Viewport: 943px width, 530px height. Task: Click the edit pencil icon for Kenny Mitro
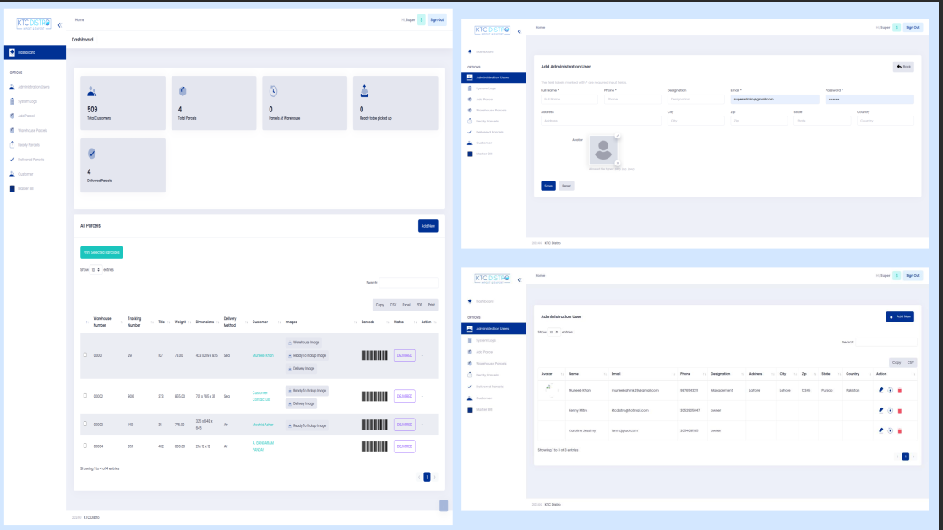tap(880, 410)
